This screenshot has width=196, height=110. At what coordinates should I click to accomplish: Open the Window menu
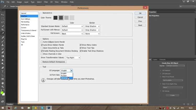point(64,2)
